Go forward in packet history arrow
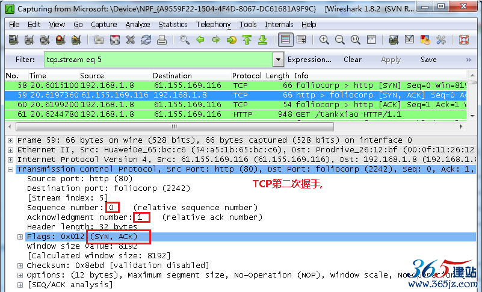The image size is (482, 292). [216, 40]
